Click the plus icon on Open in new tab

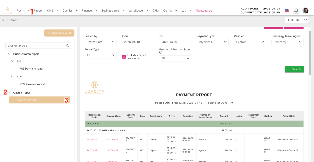click(48, 33)
